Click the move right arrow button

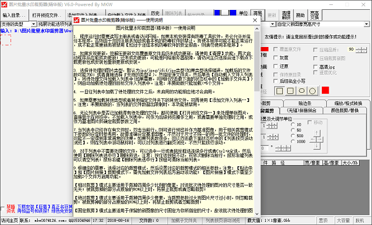point(320,140)
